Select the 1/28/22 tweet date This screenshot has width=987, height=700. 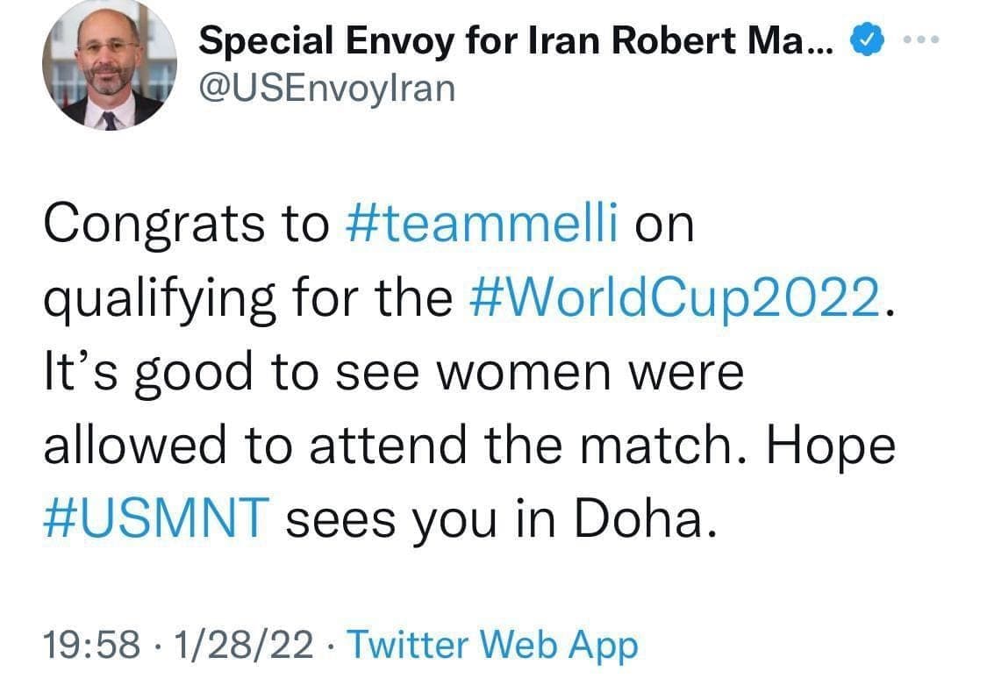coord(244,646)
